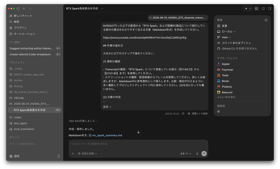Focus the フォローアップの変更を求める input field
Screen dimensions: 280x169
coord(138,144)
